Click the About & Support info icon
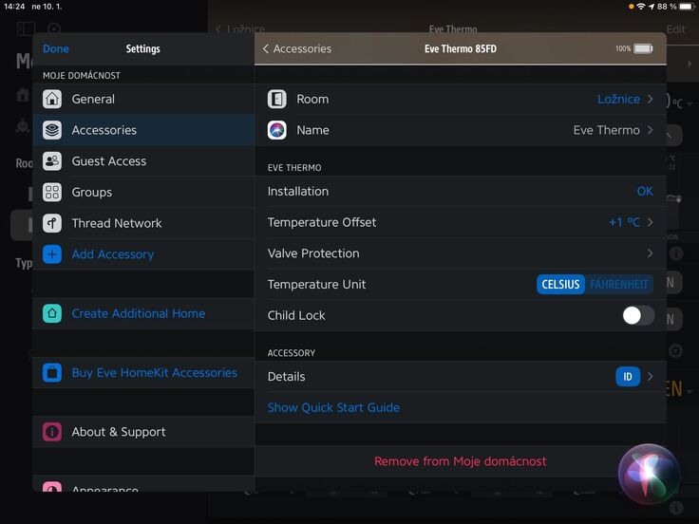Screen dimensions: 699x524 (x=52, y=432)
